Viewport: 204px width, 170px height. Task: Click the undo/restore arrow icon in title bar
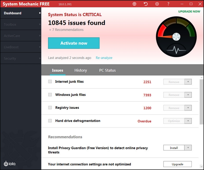pos(146,4)
